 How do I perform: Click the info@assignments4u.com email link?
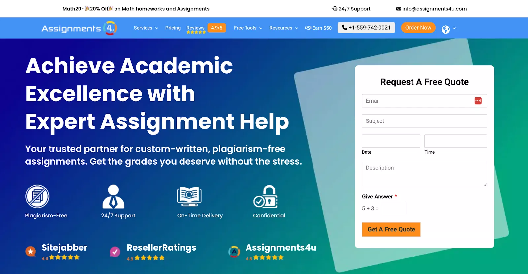pyautogui.click(x=434, y=9)
